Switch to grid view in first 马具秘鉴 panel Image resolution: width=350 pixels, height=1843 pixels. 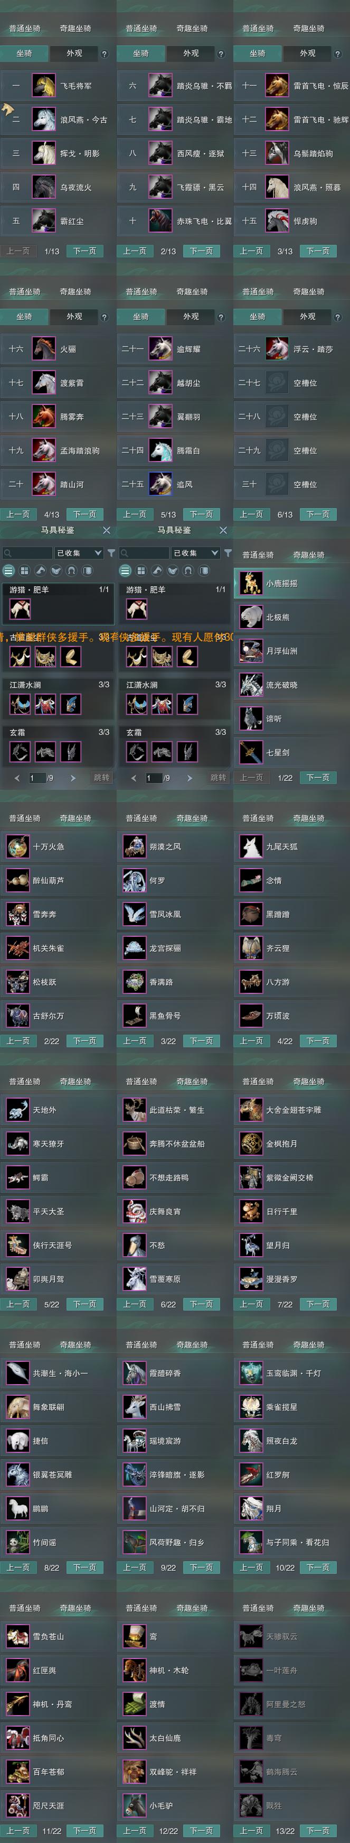(24, 570)
